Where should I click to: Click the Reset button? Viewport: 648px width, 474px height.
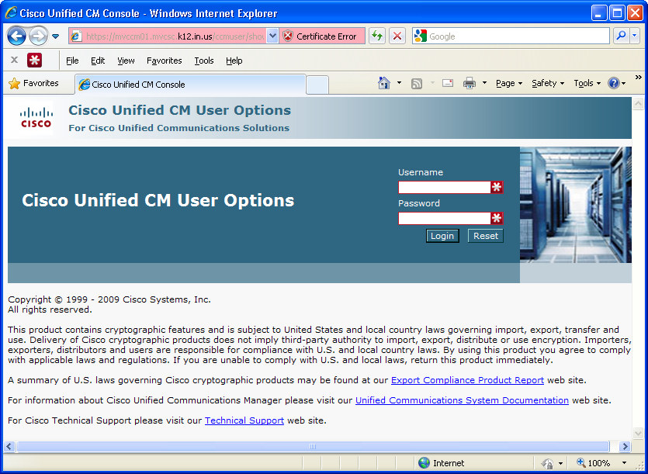pyautogui.click(x=486, y=236)
